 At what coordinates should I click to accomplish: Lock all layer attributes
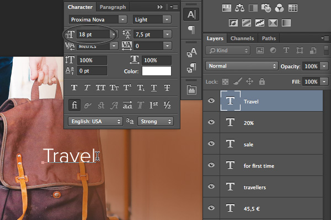pos(262,81)
